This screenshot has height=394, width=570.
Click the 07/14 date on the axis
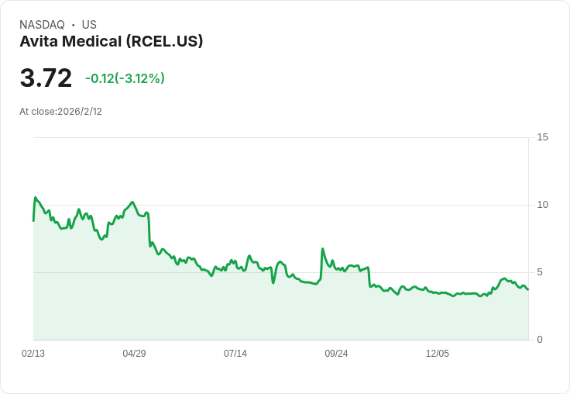(x=235, y=354)
